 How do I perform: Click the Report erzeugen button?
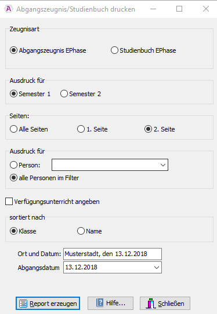[x=48, y=304]
